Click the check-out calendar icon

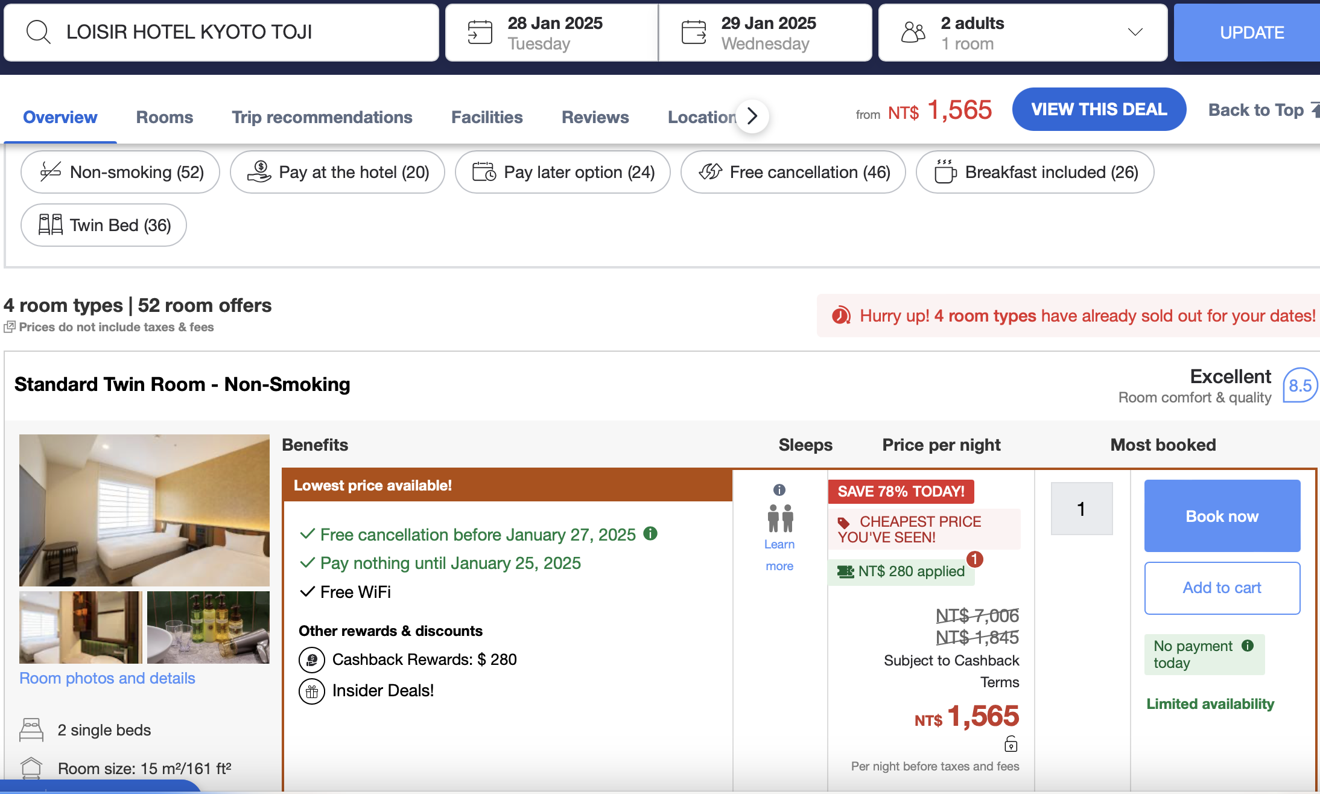[694, 33]
